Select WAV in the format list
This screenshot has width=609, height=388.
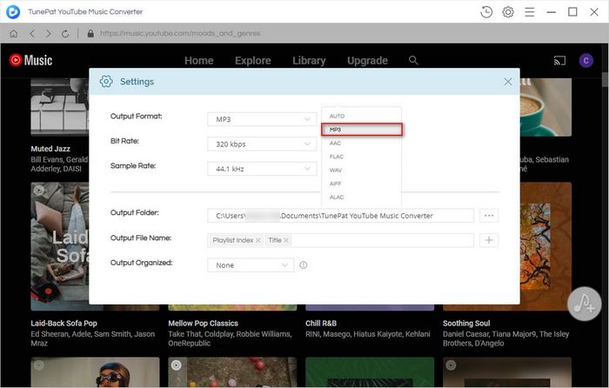click(362, 171)
